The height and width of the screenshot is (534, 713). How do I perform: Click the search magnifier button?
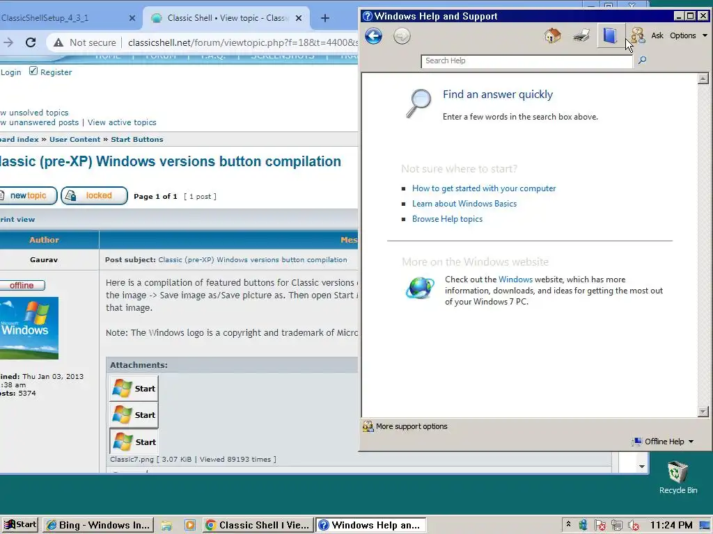click(642, 60)
